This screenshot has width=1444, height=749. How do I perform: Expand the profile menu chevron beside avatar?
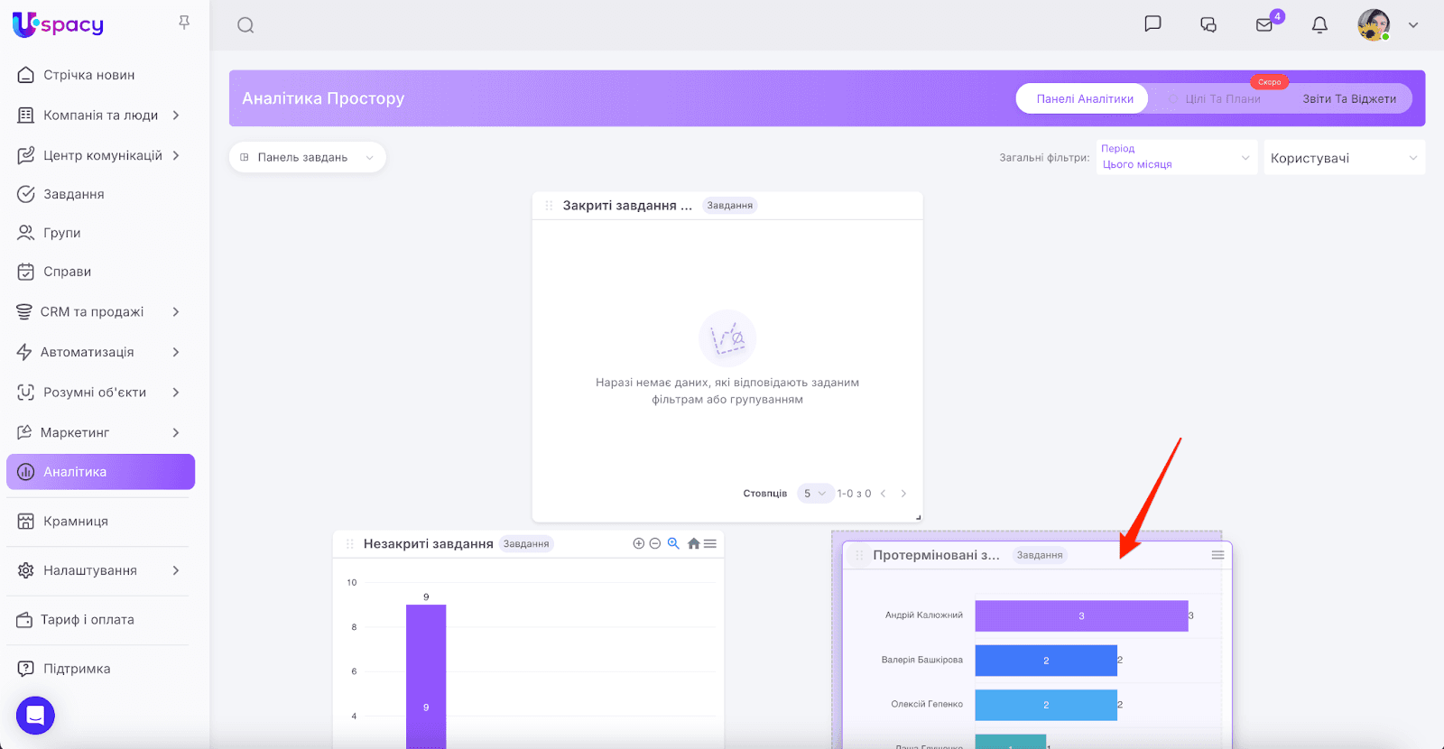1413,25
